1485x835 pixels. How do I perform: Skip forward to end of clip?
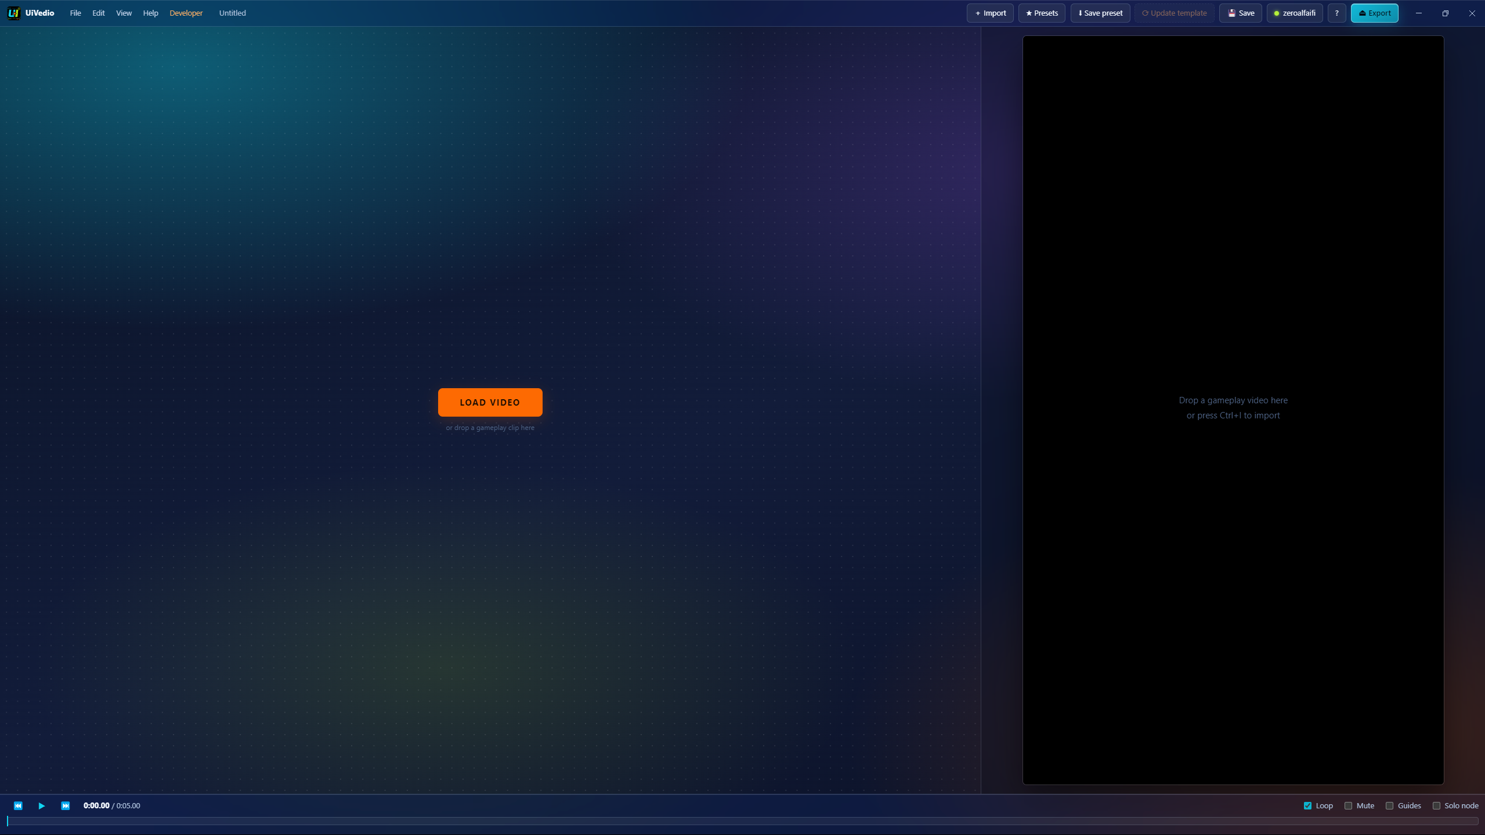66,805
